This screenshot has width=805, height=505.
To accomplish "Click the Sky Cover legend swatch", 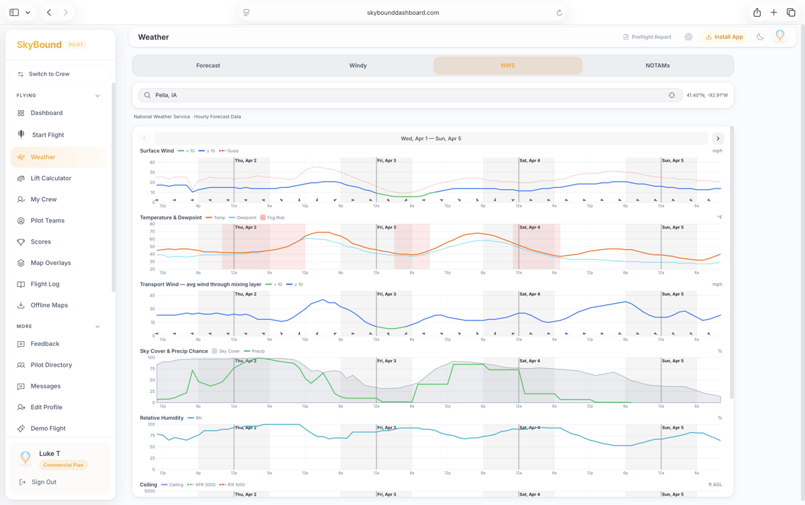I will click(x=215, y=351).
